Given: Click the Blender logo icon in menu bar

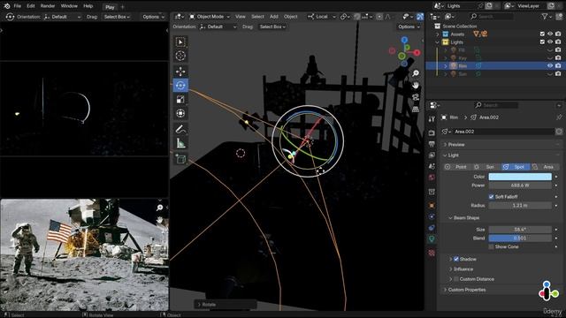Looking at the screenshot, I should point(7,6).
